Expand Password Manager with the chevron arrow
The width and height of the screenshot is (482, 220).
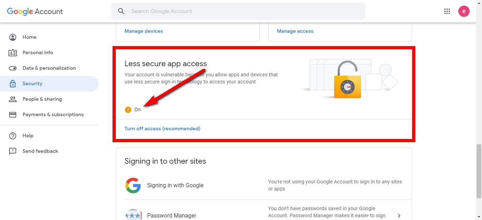pyautogui.click(x=399, y=215)
